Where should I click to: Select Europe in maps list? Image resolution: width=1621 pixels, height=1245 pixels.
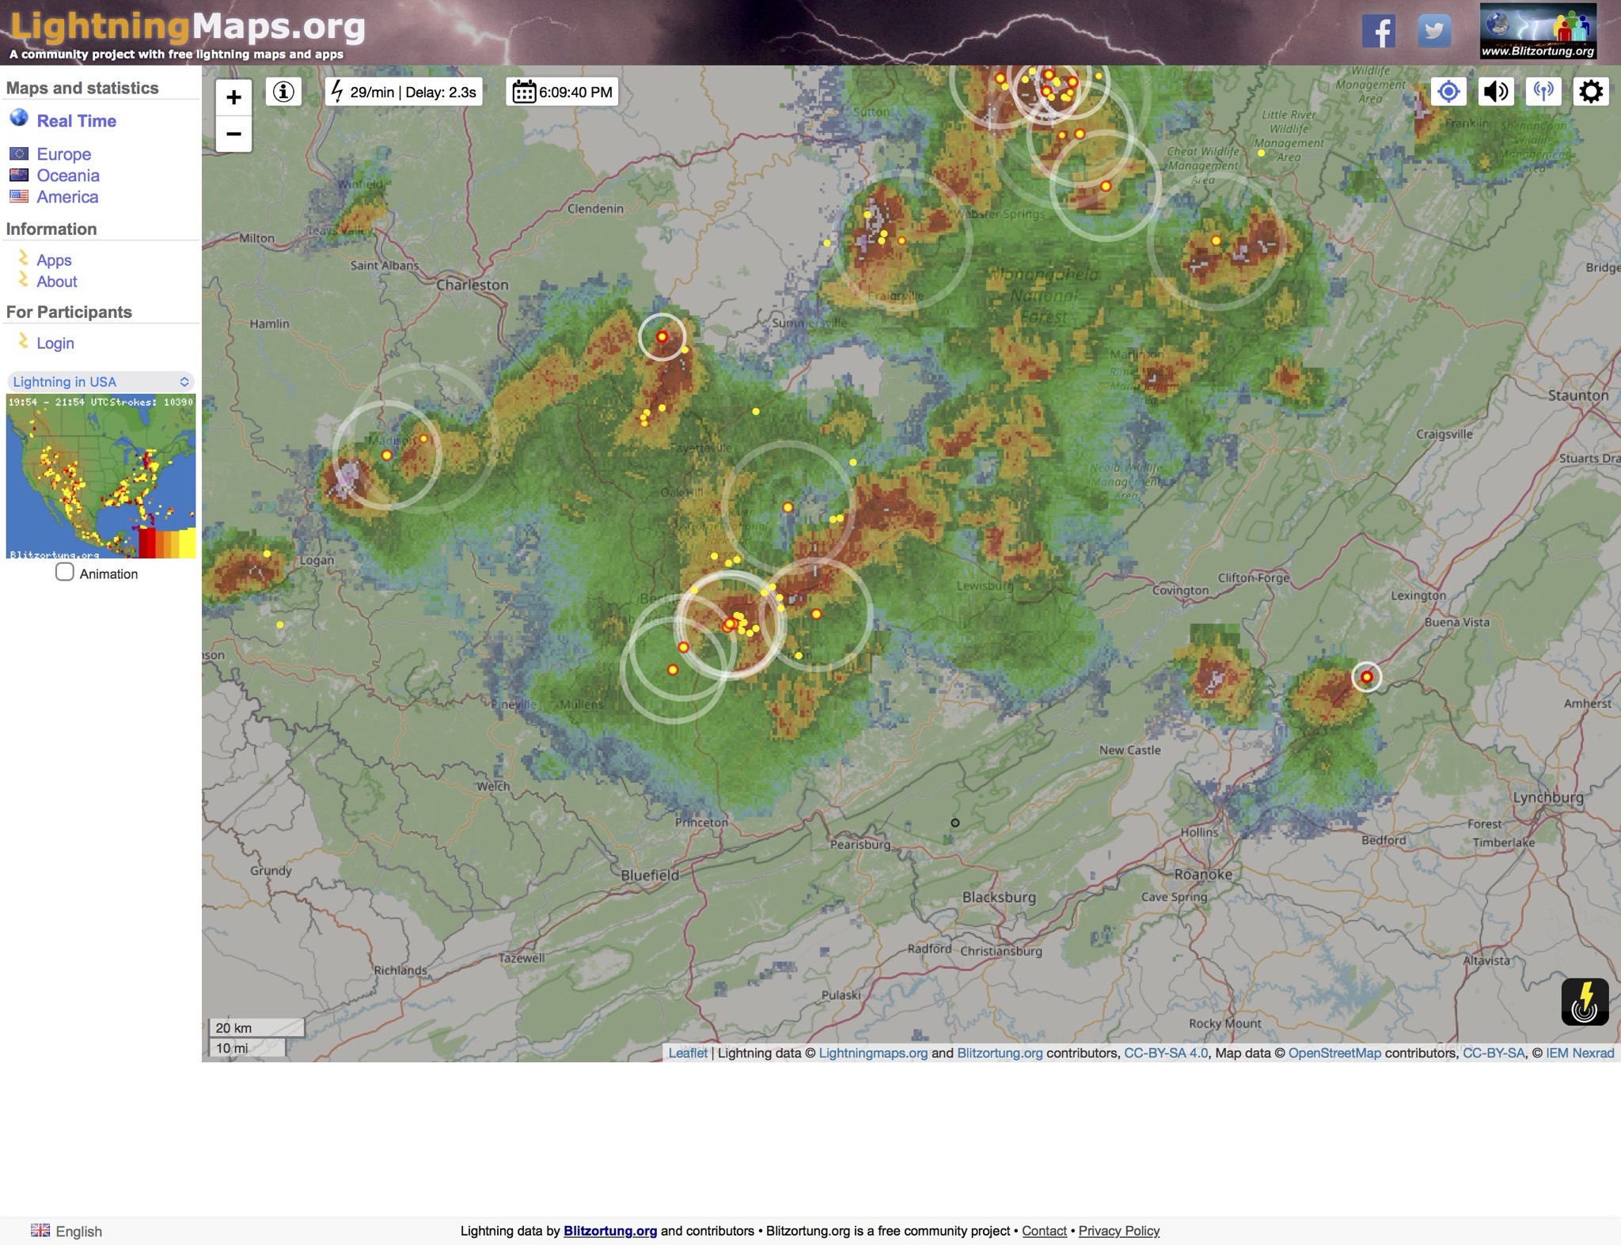pos(63,154)
